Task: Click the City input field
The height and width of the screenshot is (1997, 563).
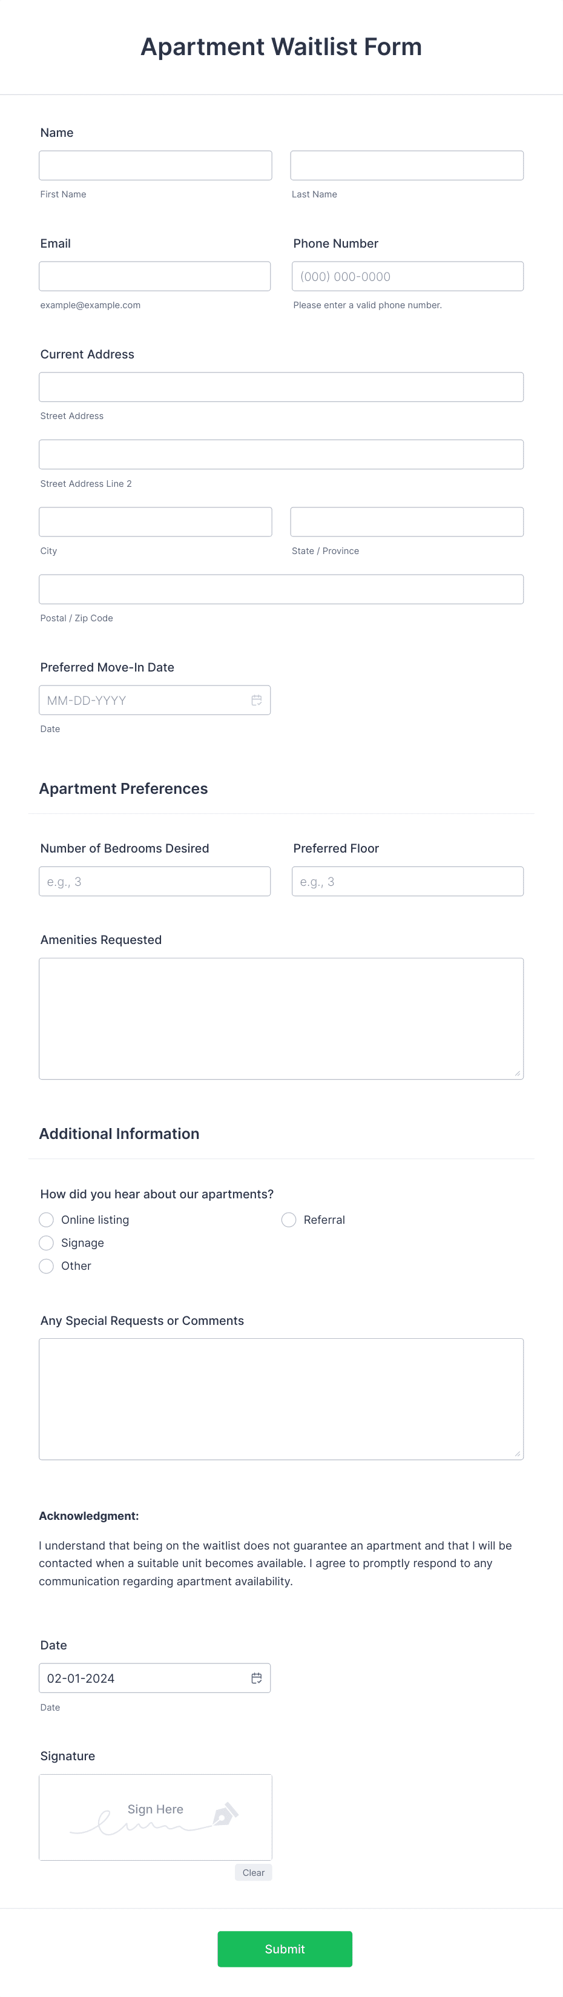Action: [x=155, y=522]
